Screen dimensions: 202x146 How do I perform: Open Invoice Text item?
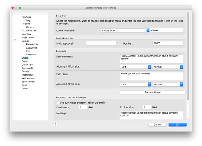point(28,51)
